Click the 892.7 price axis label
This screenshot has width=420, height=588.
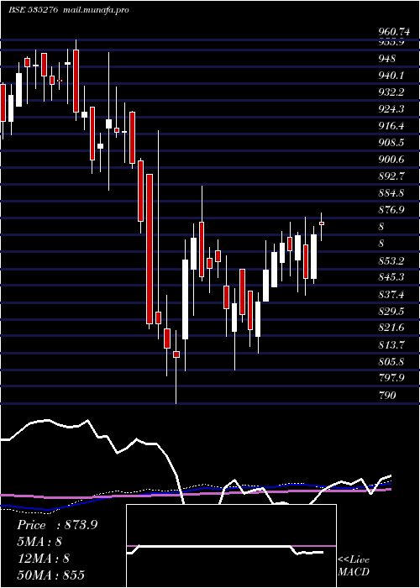(391, 176)
